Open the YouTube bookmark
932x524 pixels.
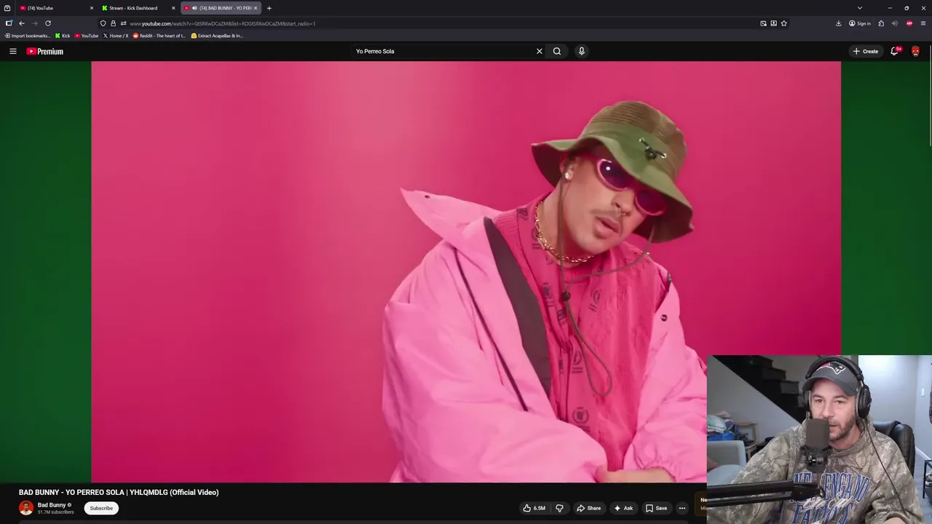[87, 36]
